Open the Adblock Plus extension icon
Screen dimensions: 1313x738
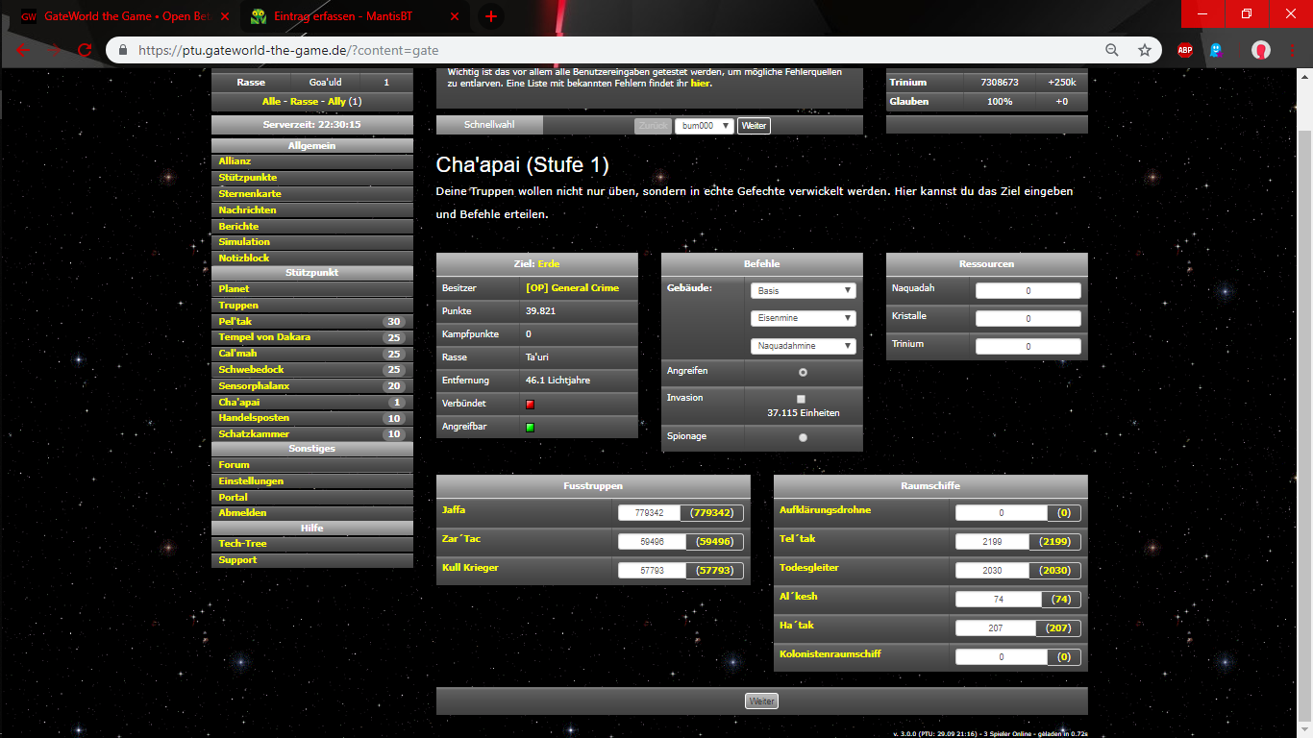(1185, 50)
